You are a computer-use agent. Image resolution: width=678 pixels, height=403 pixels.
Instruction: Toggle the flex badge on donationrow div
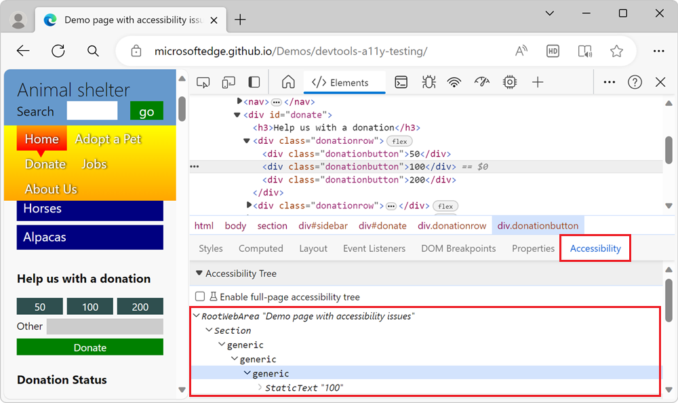click(x=399, y=141)
